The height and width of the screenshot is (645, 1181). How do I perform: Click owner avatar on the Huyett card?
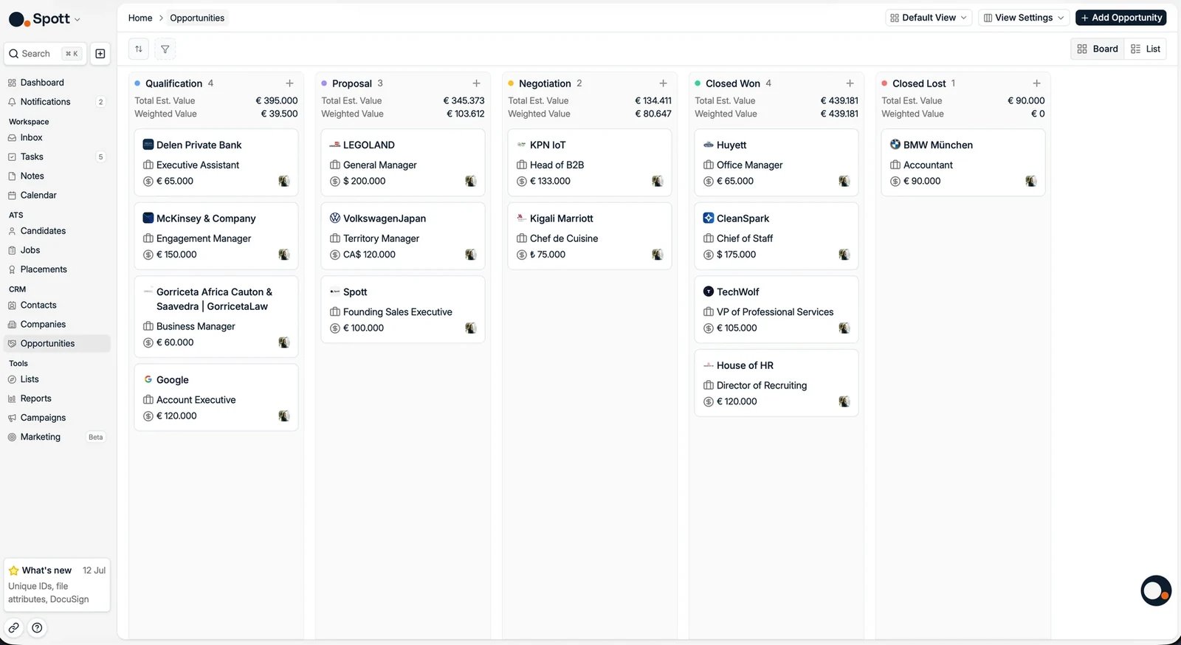pos(844,181)
